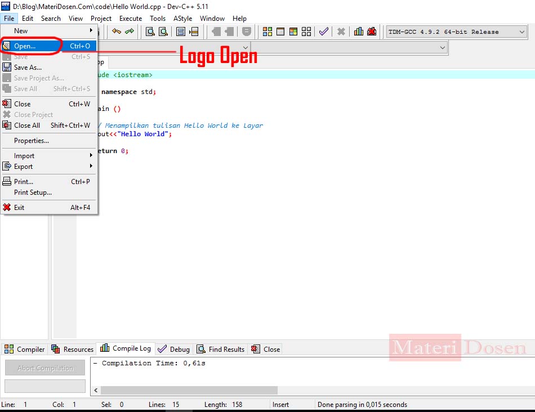Open the Tools menu
The image size is (535, 412).
coord(158,19)
